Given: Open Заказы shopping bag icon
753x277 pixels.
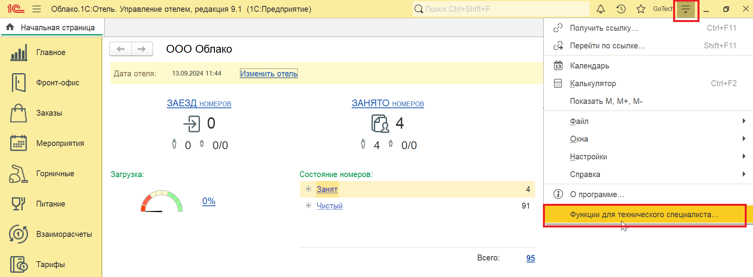Looking at the screenshot, I should point(18,113).
